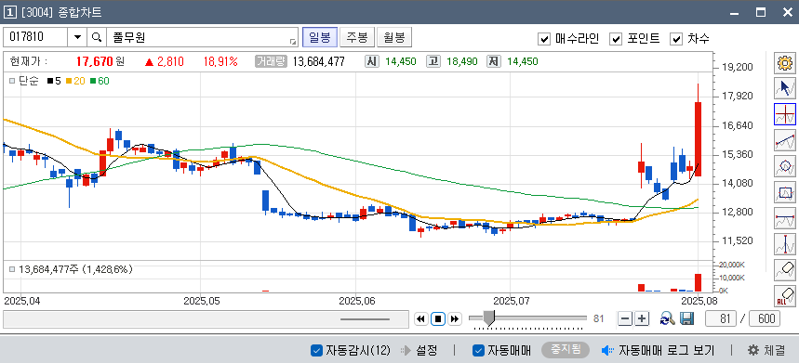
Task: Select the circle drawing tool
Action: point(785,166)
